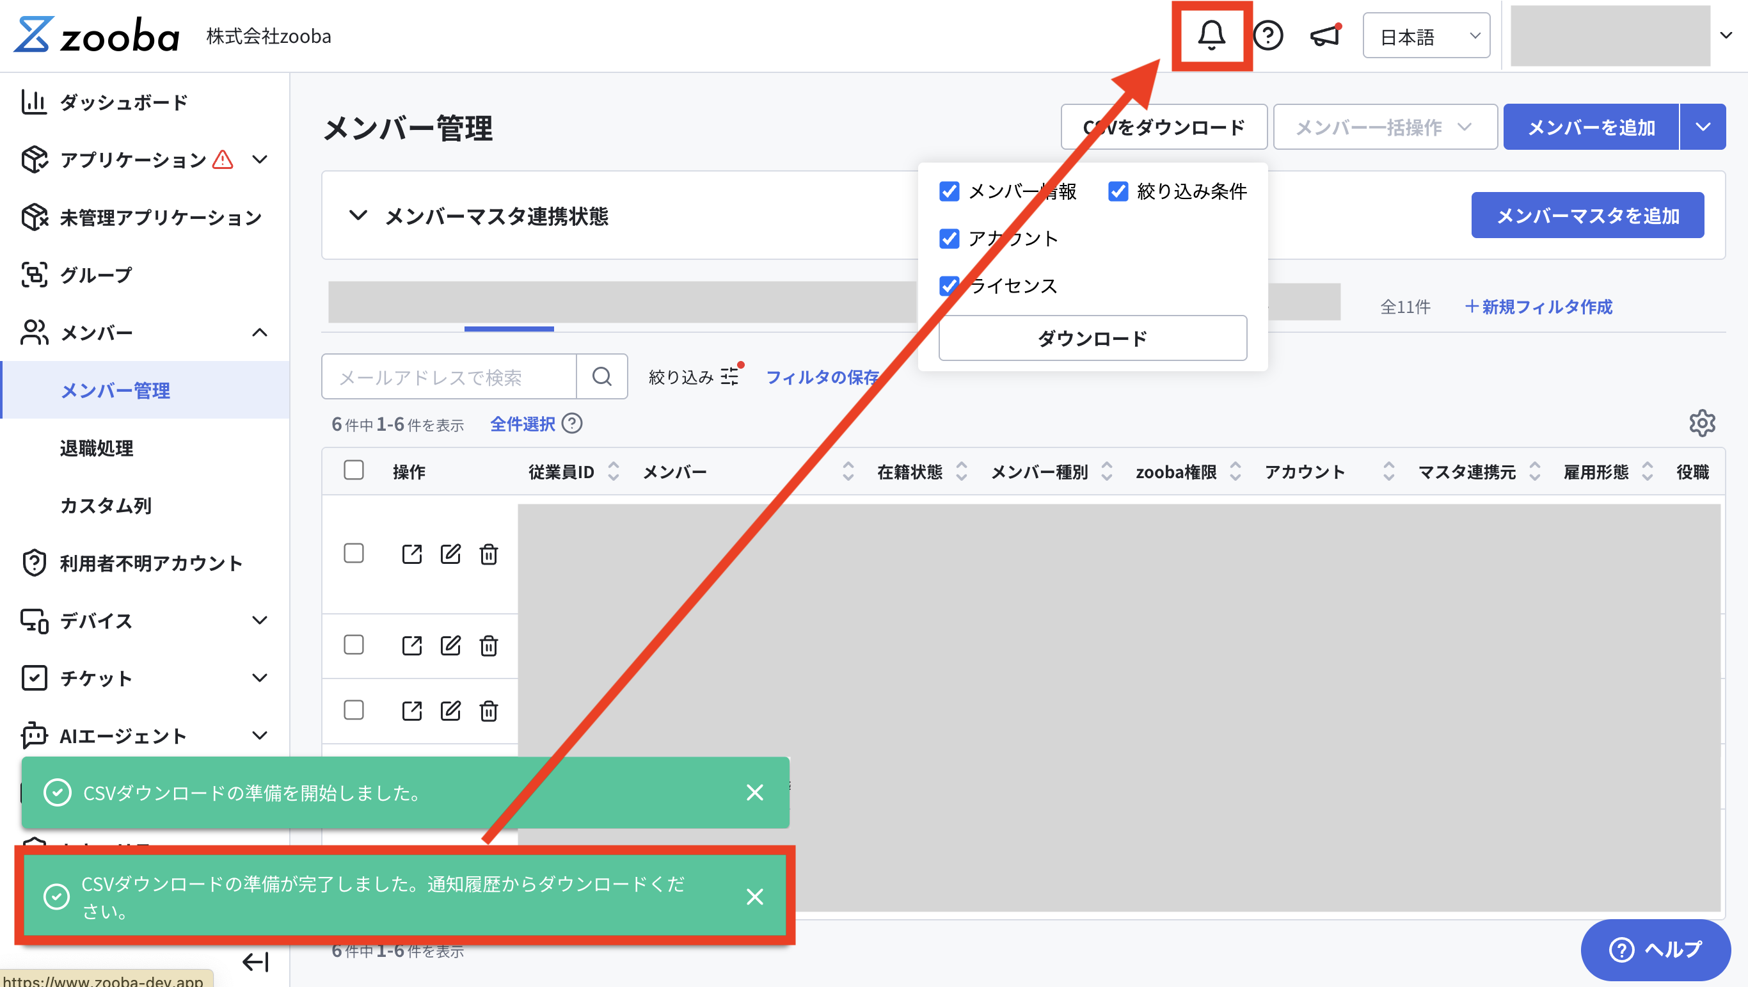Open details icon in second member row

pyautogui.click(x=412, y=645)
